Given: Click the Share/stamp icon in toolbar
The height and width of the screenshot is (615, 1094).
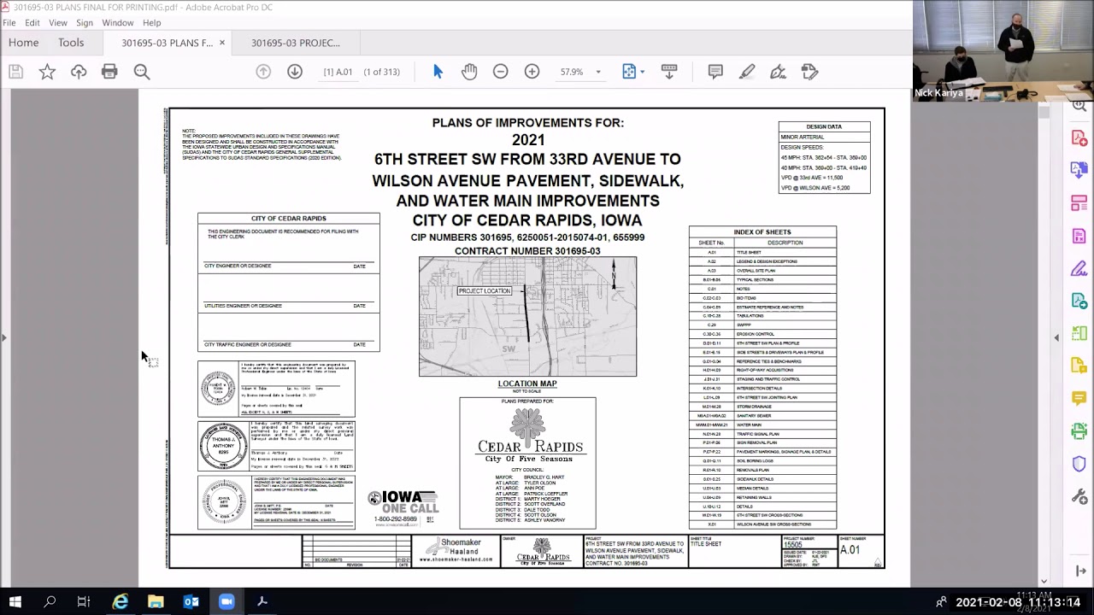Looking at the screenshot, I should (x=809, y=72).
